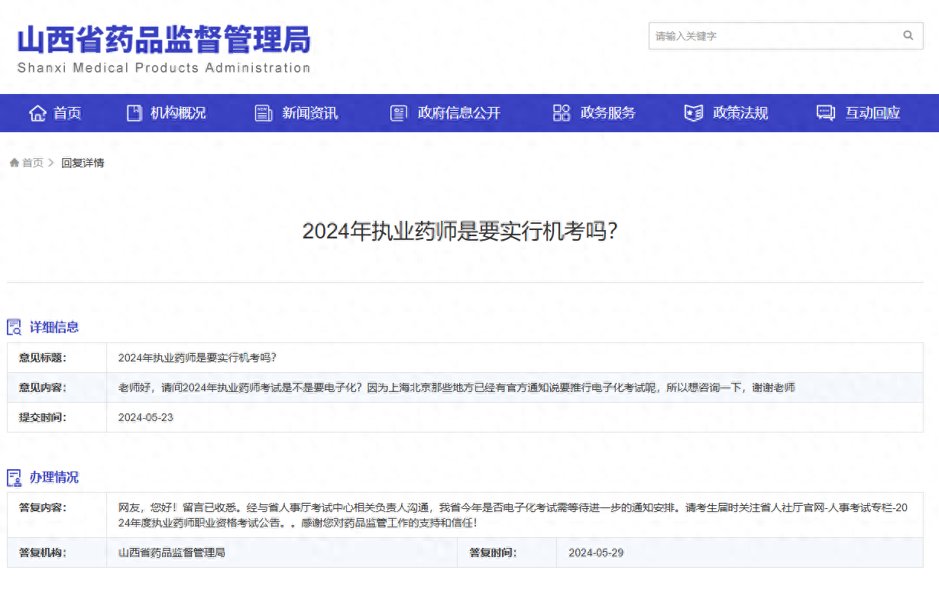Click the breadcrumb chevron separator

click(x=52, y=163)
